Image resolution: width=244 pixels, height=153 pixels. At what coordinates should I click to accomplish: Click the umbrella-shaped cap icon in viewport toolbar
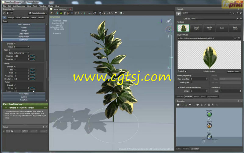[x=72, y=13]
